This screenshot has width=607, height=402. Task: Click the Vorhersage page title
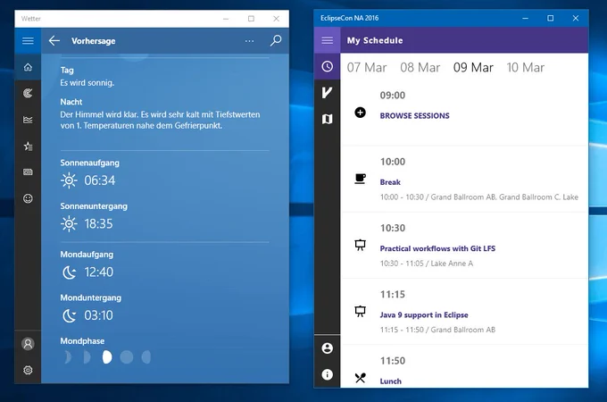point(94,41)
